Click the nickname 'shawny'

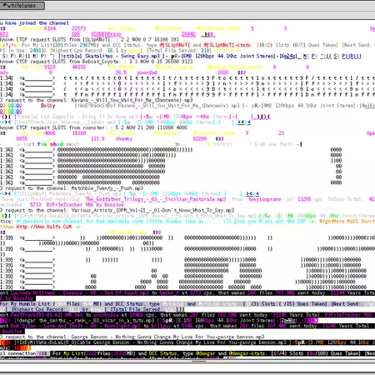[124, 138]
